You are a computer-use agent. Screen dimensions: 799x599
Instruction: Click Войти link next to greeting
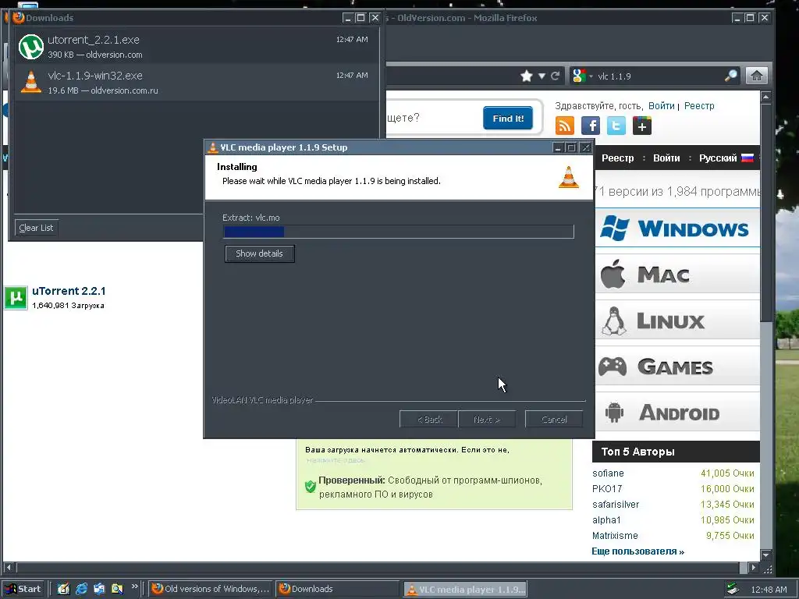point(662,106)
